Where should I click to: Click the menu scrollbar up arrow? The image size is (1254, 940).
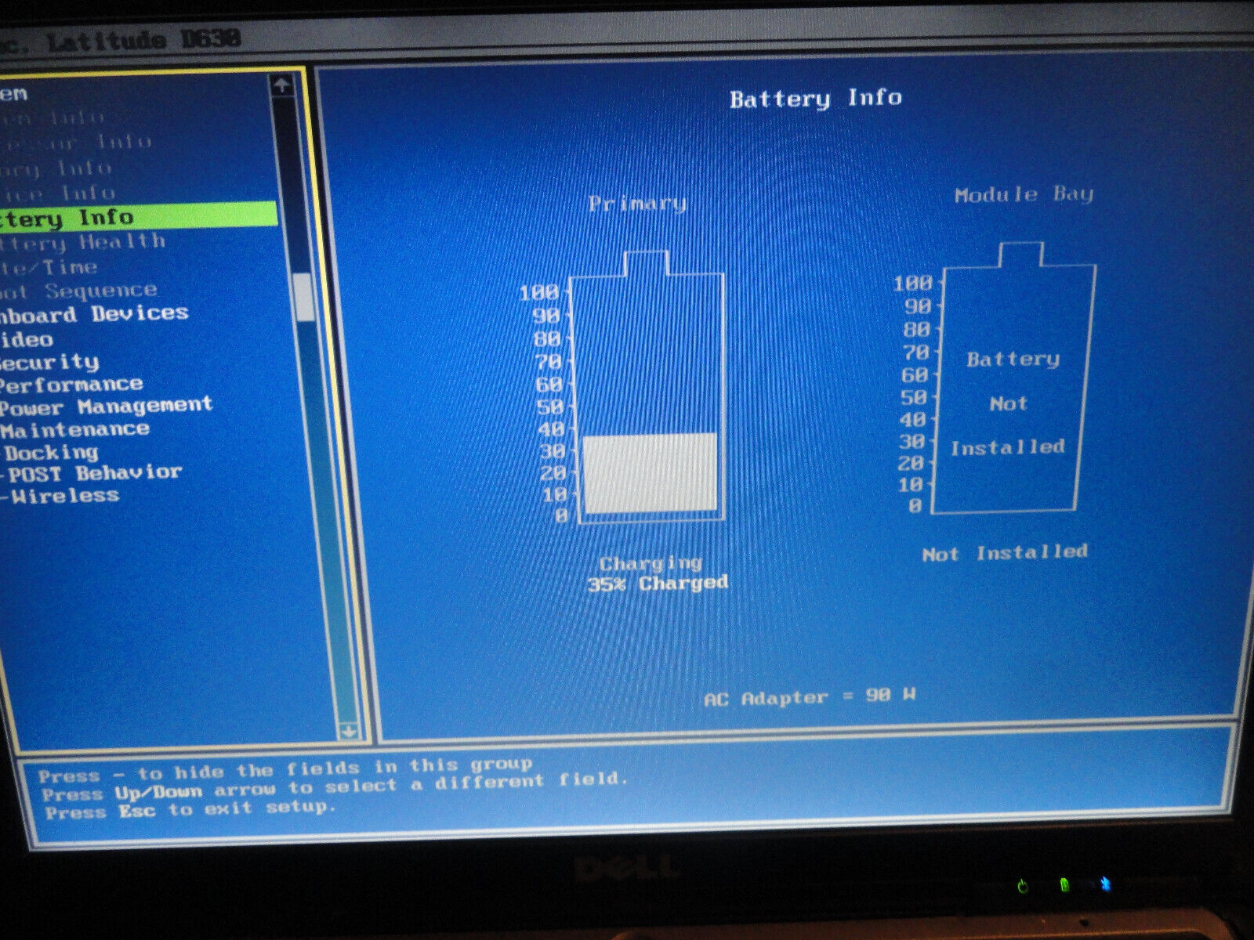pos(283,85)
